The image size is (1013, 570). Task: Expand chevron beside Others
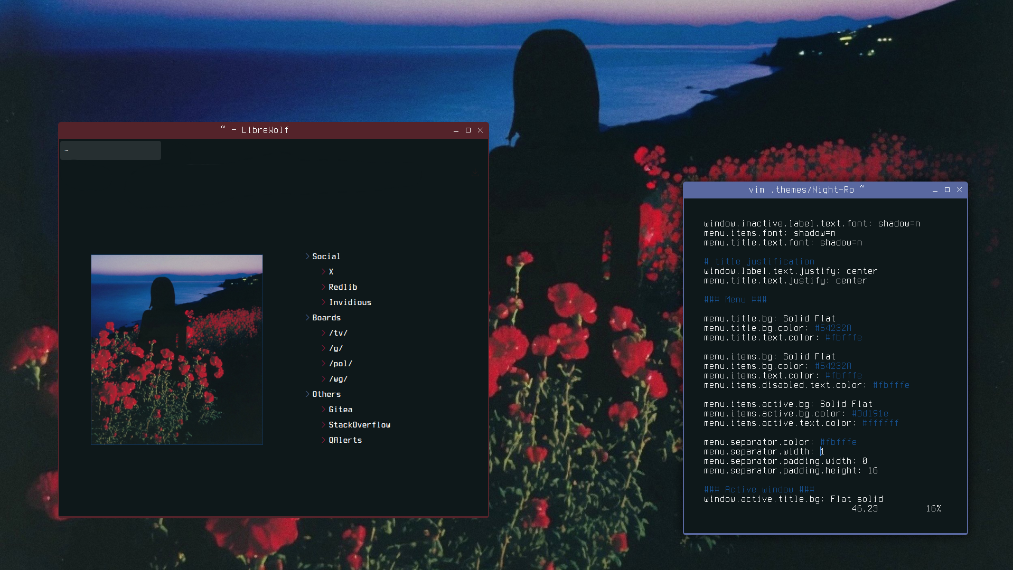click(x=307, y=394)
